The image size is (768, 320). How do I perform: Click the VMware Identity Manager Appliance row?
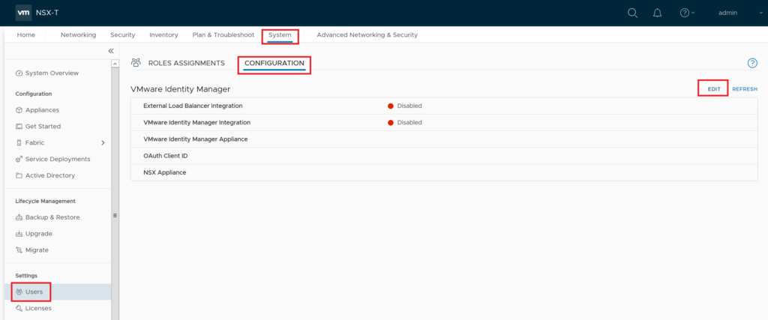point(444,139)
